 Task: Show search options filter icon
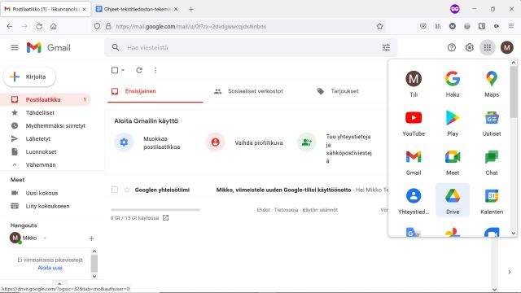[x=386, y=47]
